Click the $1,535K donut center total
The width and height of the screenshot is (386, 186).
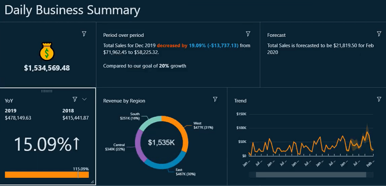(161, 143)
